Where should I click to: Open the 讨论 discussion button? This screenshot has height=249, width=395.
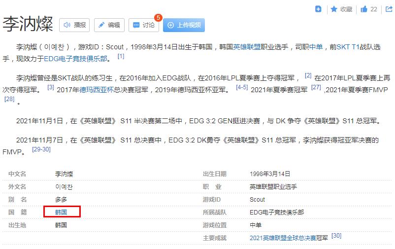pos(143,25)
